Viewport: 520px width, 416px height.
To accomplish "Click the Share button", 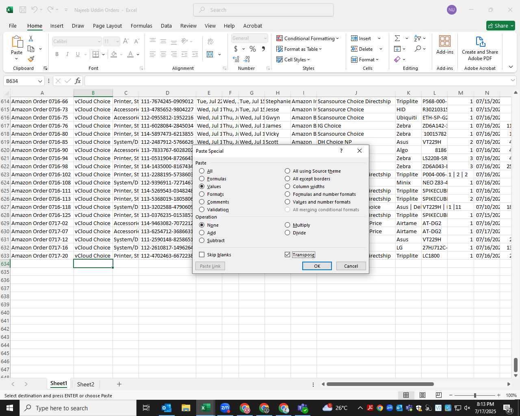I will pyautogui.click(x=500, y=26).
